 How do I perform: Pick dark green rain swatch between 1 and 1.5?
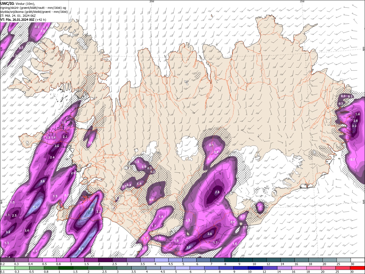(x=66, y=268)
